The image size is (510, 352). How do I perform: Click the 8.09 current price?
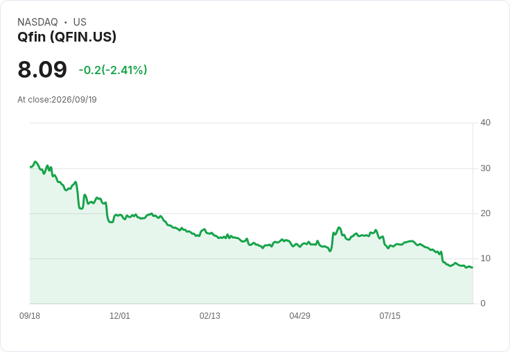point(42,69)
